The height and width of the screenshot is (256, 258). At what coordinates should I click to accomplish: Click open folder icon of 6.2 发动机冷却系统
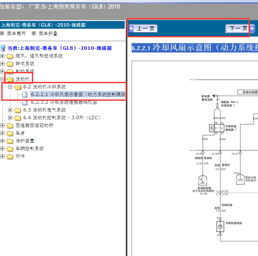(x=18, y=87)
